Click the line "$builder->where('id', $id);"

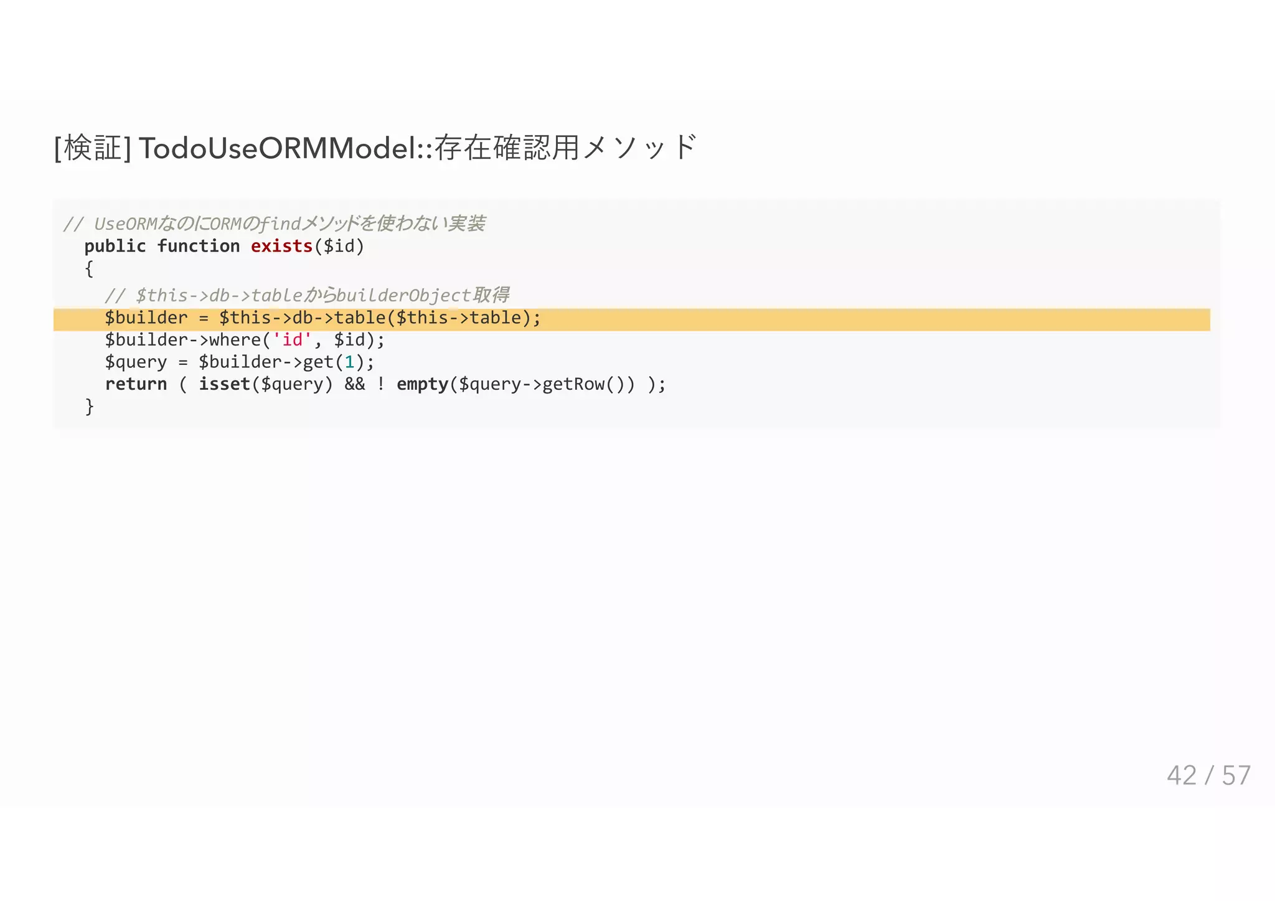coord(245,340)
